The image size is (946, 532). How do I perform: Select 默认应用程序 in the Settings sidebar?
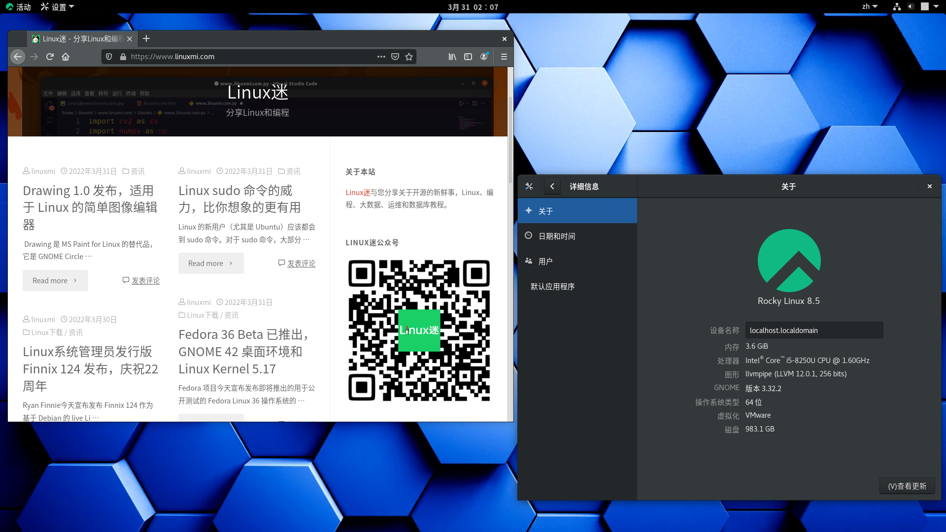click(577, 286)
